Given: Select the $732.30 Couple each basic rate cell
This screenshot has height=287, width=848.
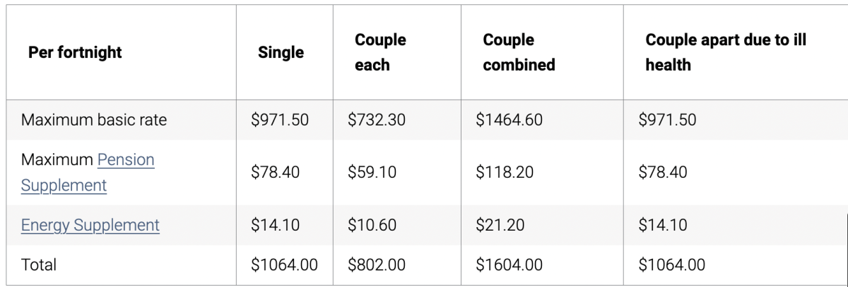Looking at the screenshot, I should coord(377,120).
